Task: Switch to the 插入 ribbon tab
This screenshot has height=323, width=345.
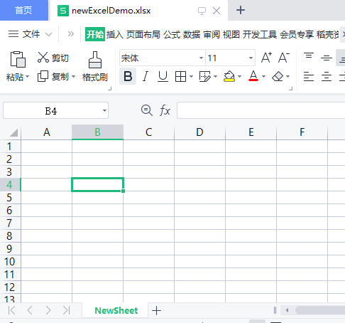Action: (115, 35)
